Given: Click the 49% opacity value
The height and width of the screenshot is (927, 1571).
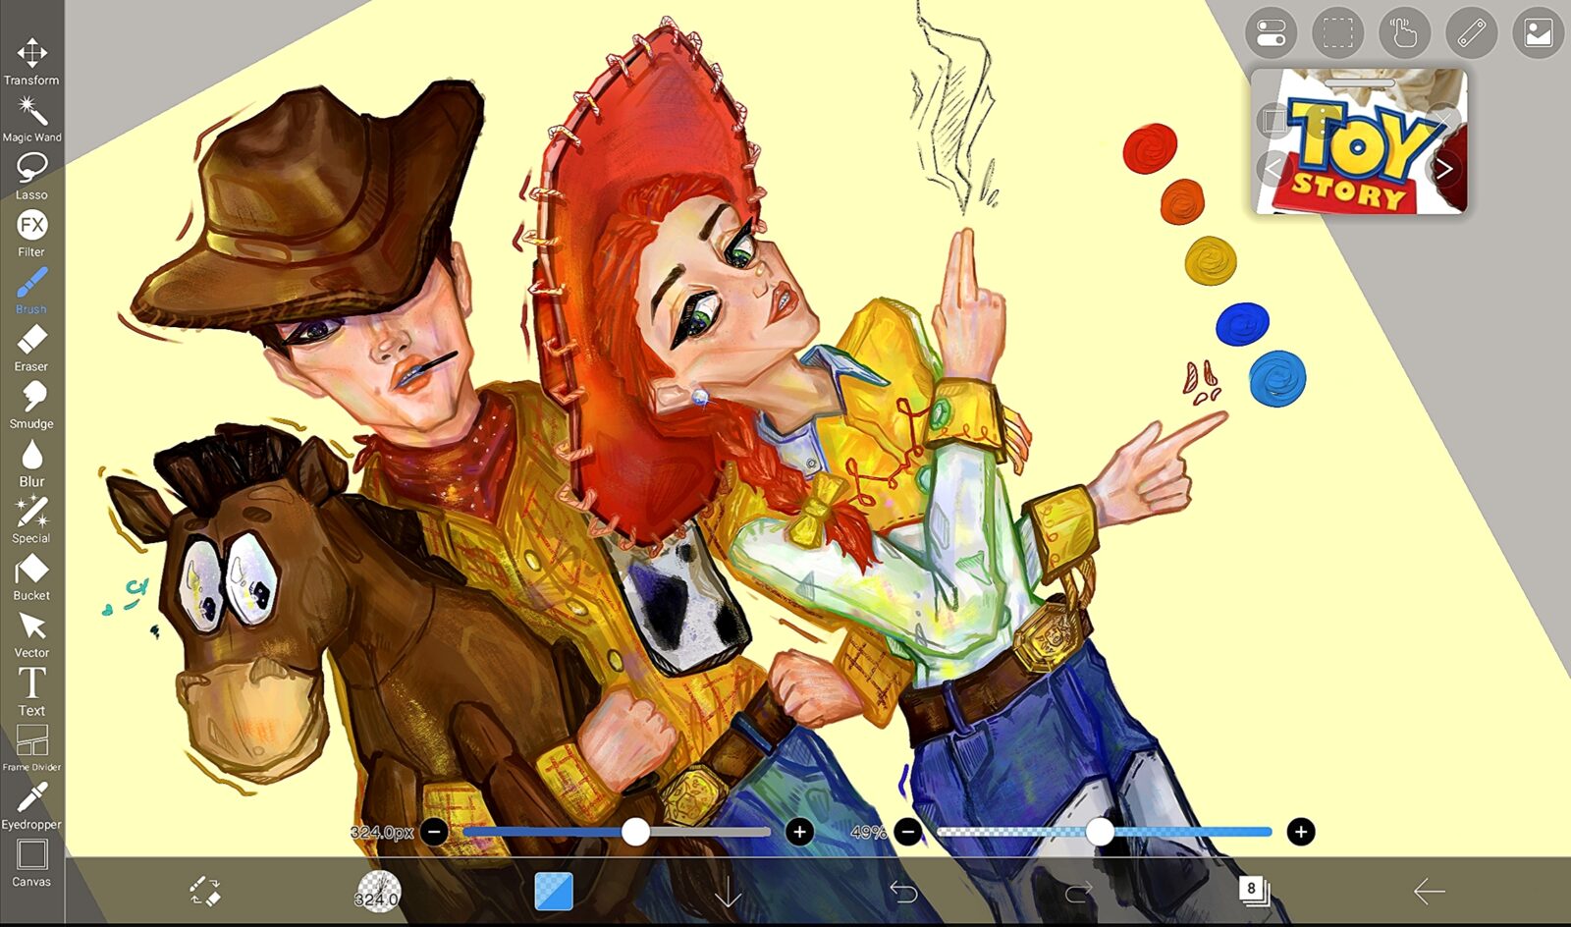Looking at the screenshot, I should click(869, 833).
